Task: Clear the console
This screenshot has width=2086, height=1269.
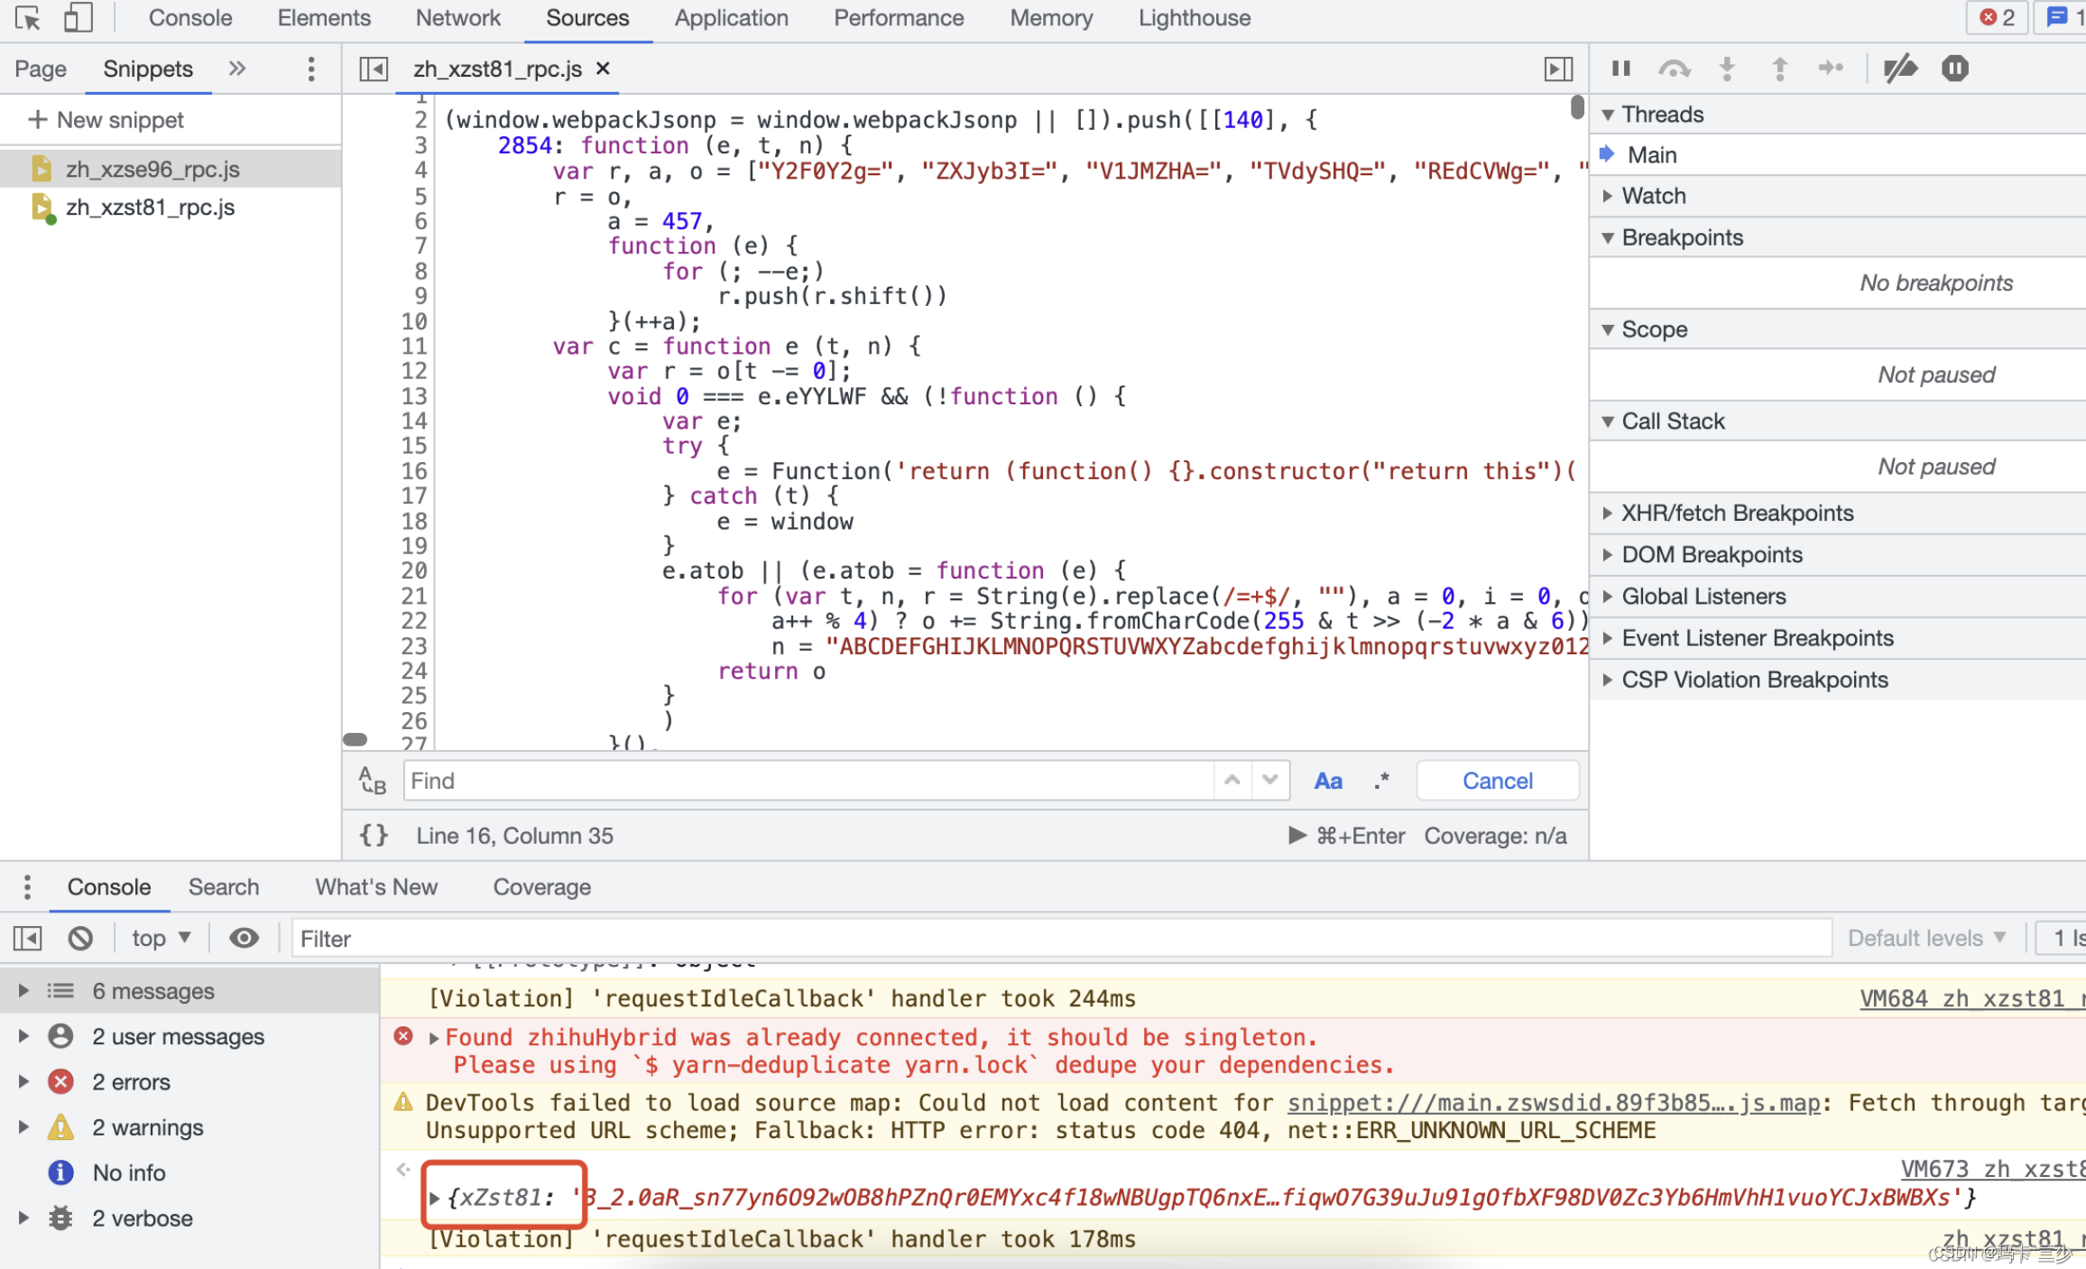Action: 80,938
